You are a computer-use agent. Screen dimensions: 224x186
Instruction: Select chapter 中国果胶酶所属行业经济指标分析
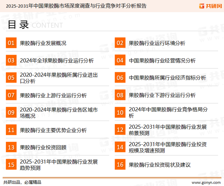tap(167, 78)
